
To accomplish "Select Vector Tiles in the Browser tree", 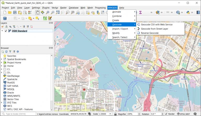I will coord(13,99).
